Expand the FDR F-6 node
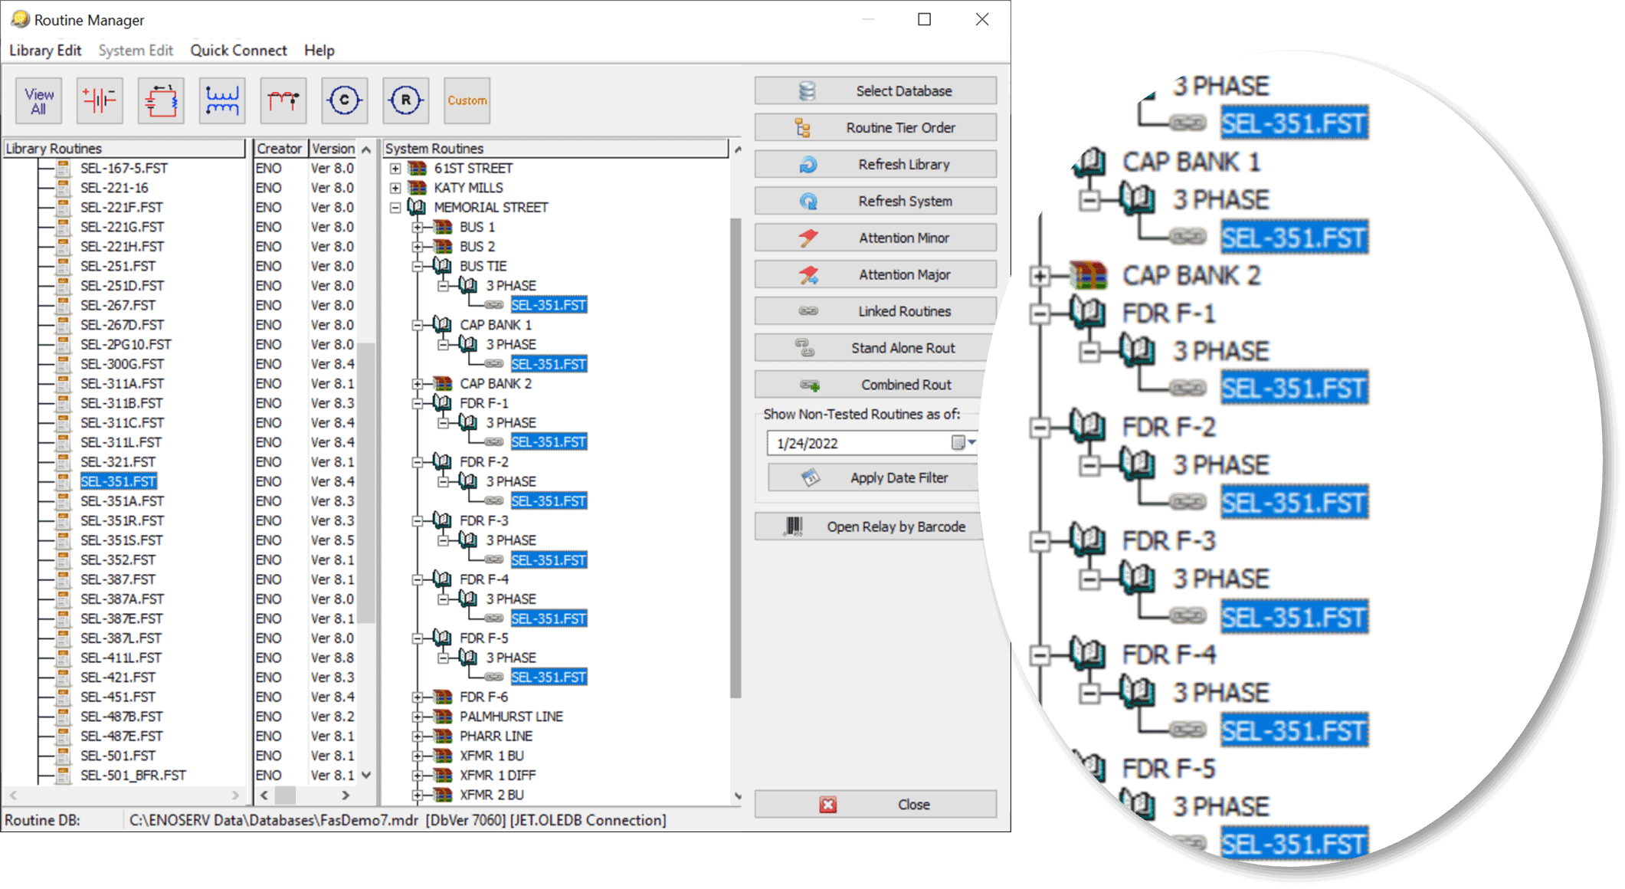The width and height of the screenshot is (1625, 889). (x=418, y=697)
